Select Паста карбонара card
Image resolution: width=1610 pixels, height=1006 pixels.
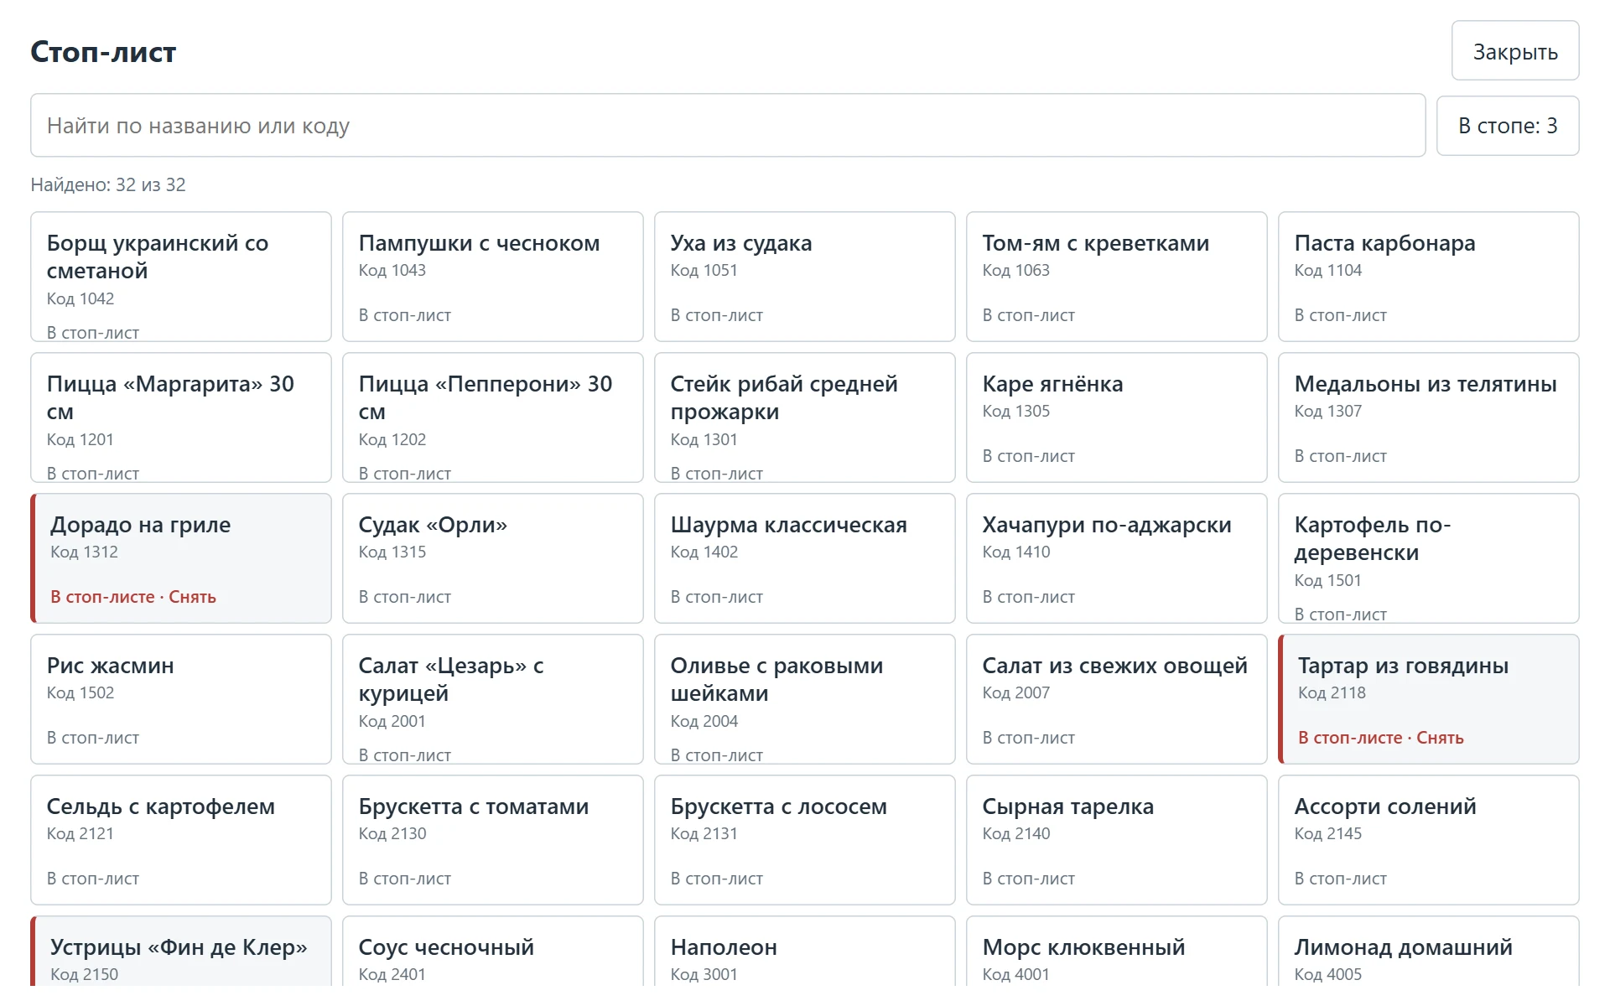pos(1429,277)
